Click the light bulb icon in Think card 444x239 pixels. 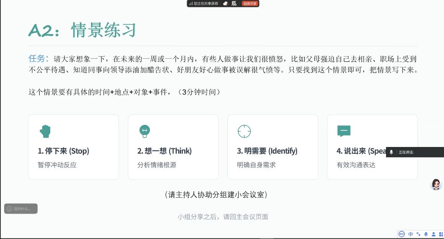(x=144, y=131)
